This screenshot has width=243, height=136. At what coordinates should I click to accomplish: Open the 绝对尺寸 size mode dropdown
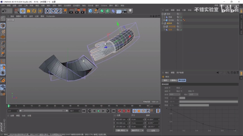click(x=137, y=130)
